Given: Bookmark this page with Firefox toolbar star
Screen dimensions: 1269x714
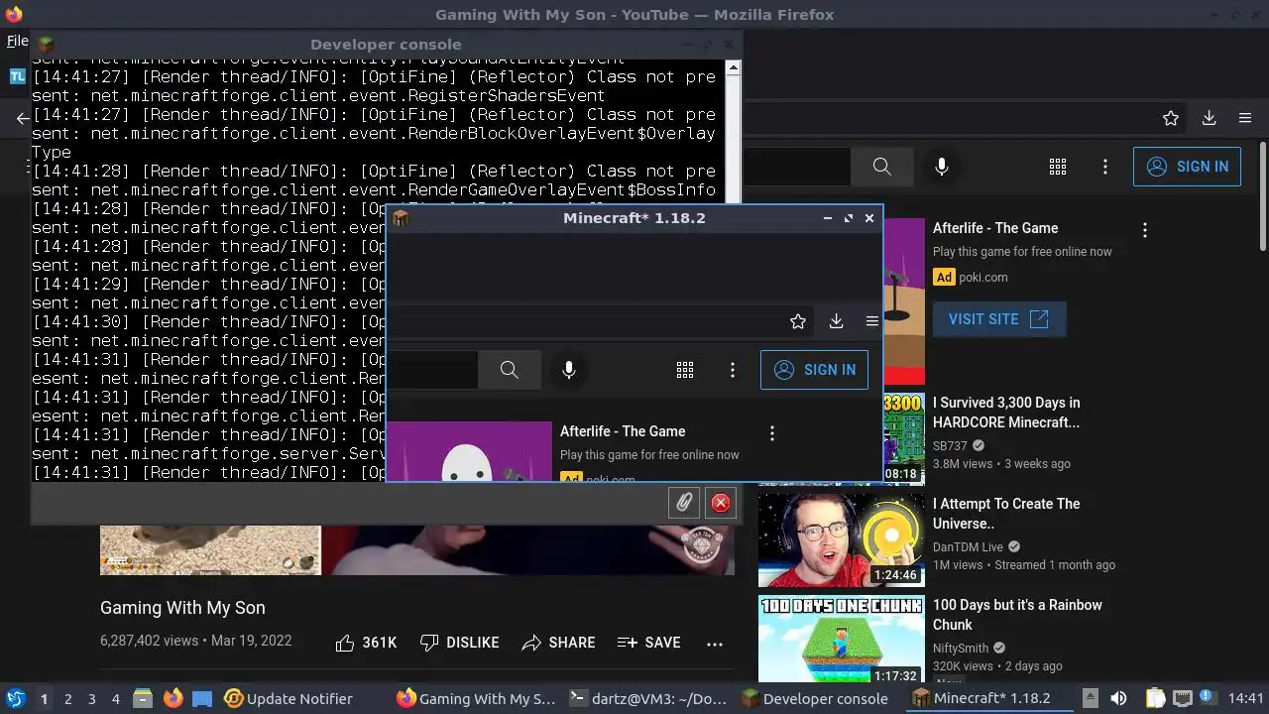Looking at the screenshot, I should click(1171, 118).
